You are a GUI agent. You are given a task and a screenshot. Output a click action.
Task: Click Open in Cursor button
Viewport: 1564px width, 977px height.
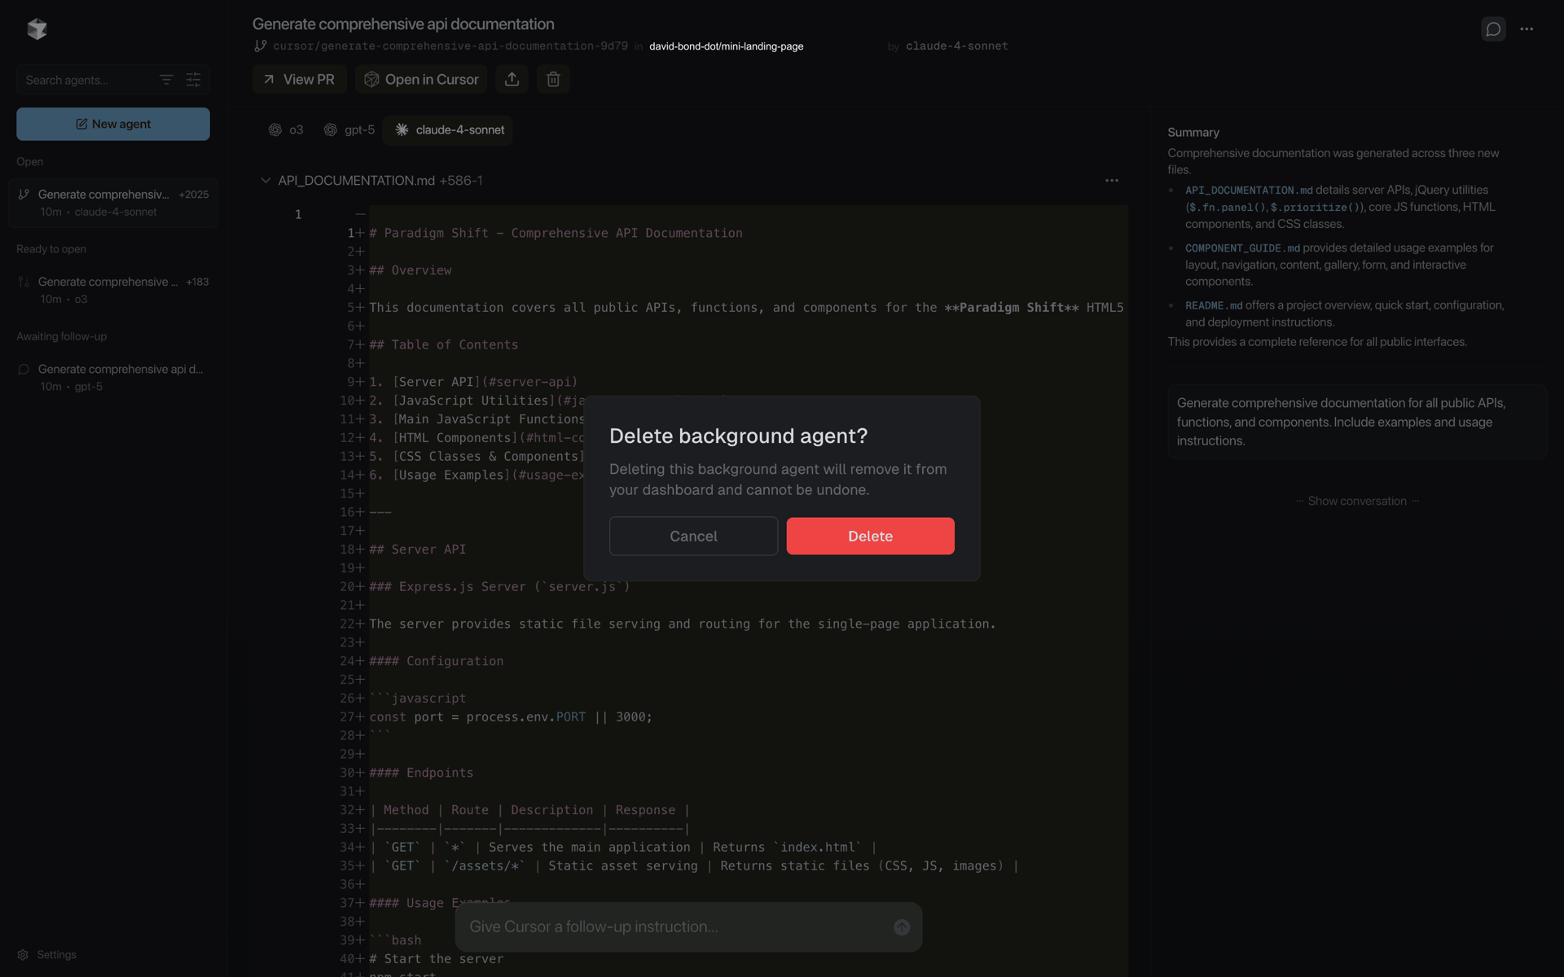421,79
